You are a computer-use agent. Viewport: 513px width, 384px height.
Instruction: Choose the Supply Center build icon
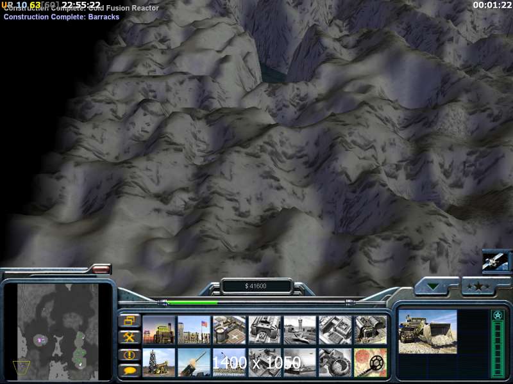229,330
